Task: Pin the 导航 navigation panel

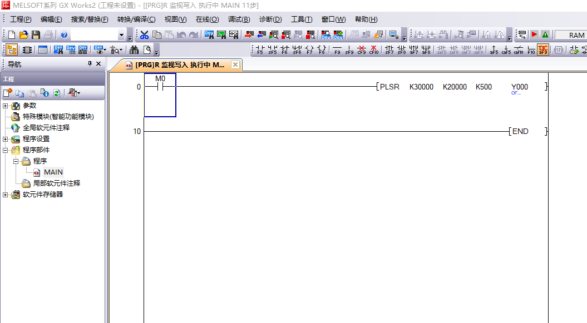Action: (90, 64)
